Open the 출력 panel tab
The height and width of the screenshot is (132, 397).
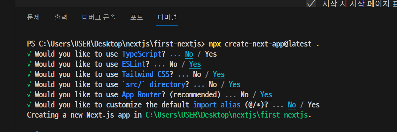point(61,18)
